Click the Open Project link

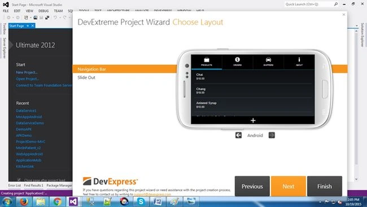point(28,79)
